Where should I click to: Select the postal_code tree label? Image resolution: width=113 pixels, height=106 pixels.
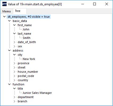tap(26, 76)
